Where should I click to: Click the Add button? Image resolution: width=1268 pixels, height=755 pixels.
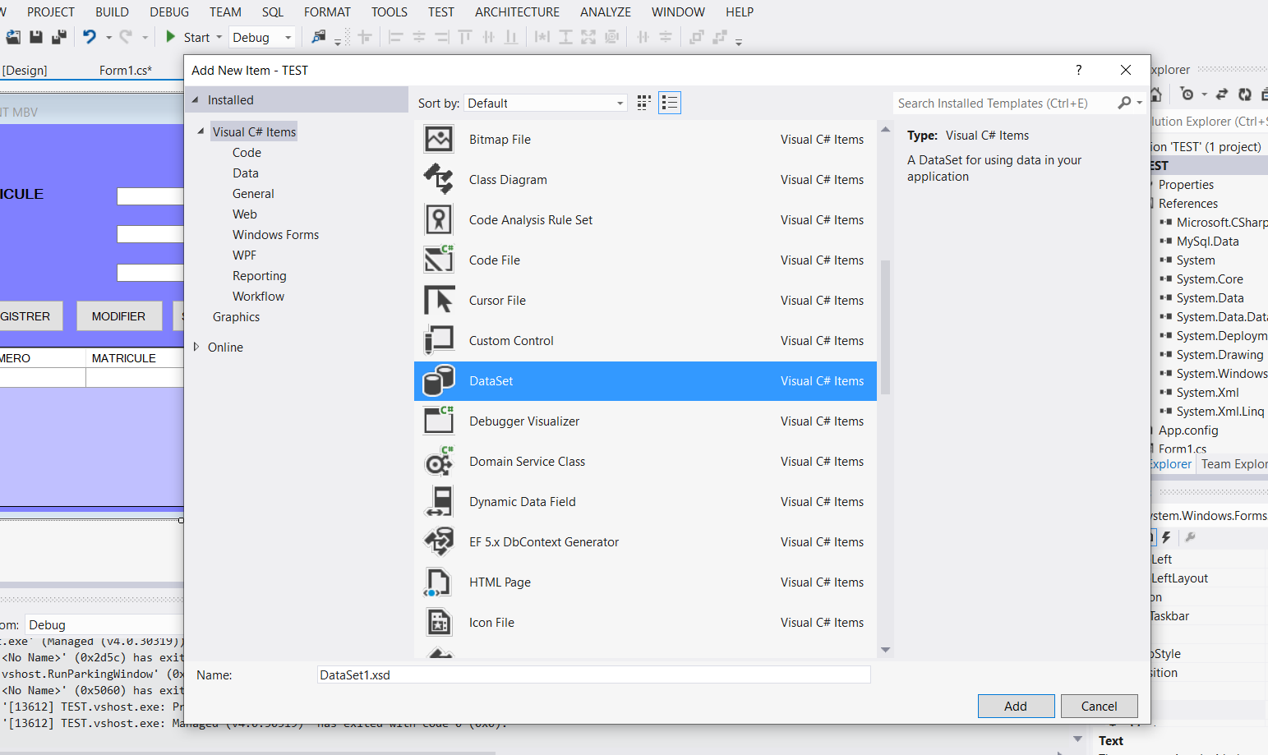tap(1016, 706)
